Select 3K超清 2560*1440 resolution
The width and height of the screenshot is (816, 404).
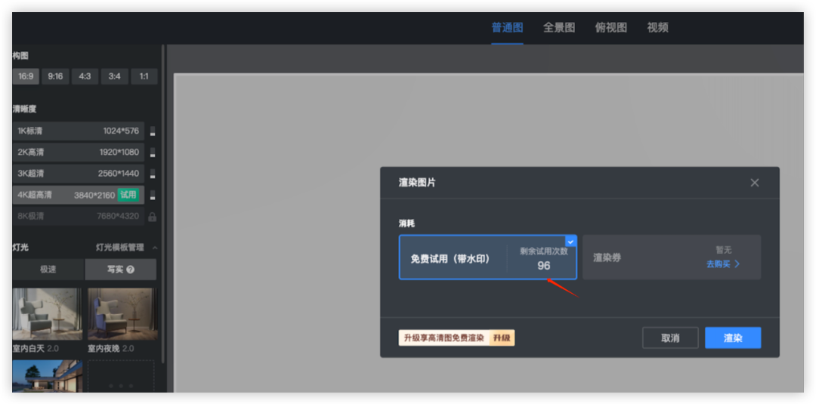point(78,174)
